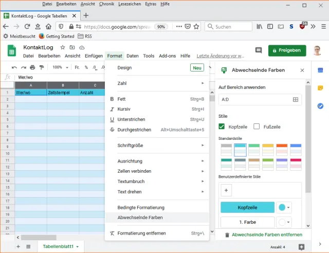Image resolution: width=329 pixels, height=253 pixels.
Task: Open the Daten menu
Action: click(133, 56)
